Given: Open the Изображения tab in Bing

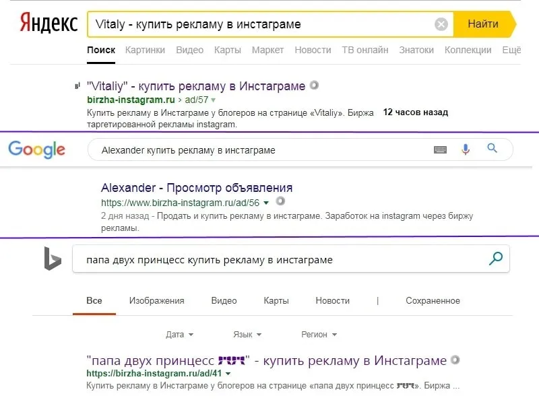Looking at the screenshot, I should [157, 301].
